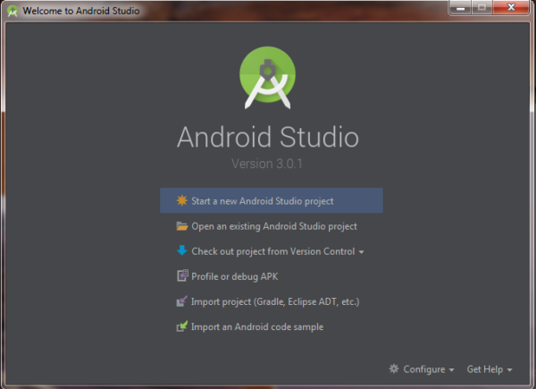Click the Import Android code sample icon

click(x=182, y=326)
